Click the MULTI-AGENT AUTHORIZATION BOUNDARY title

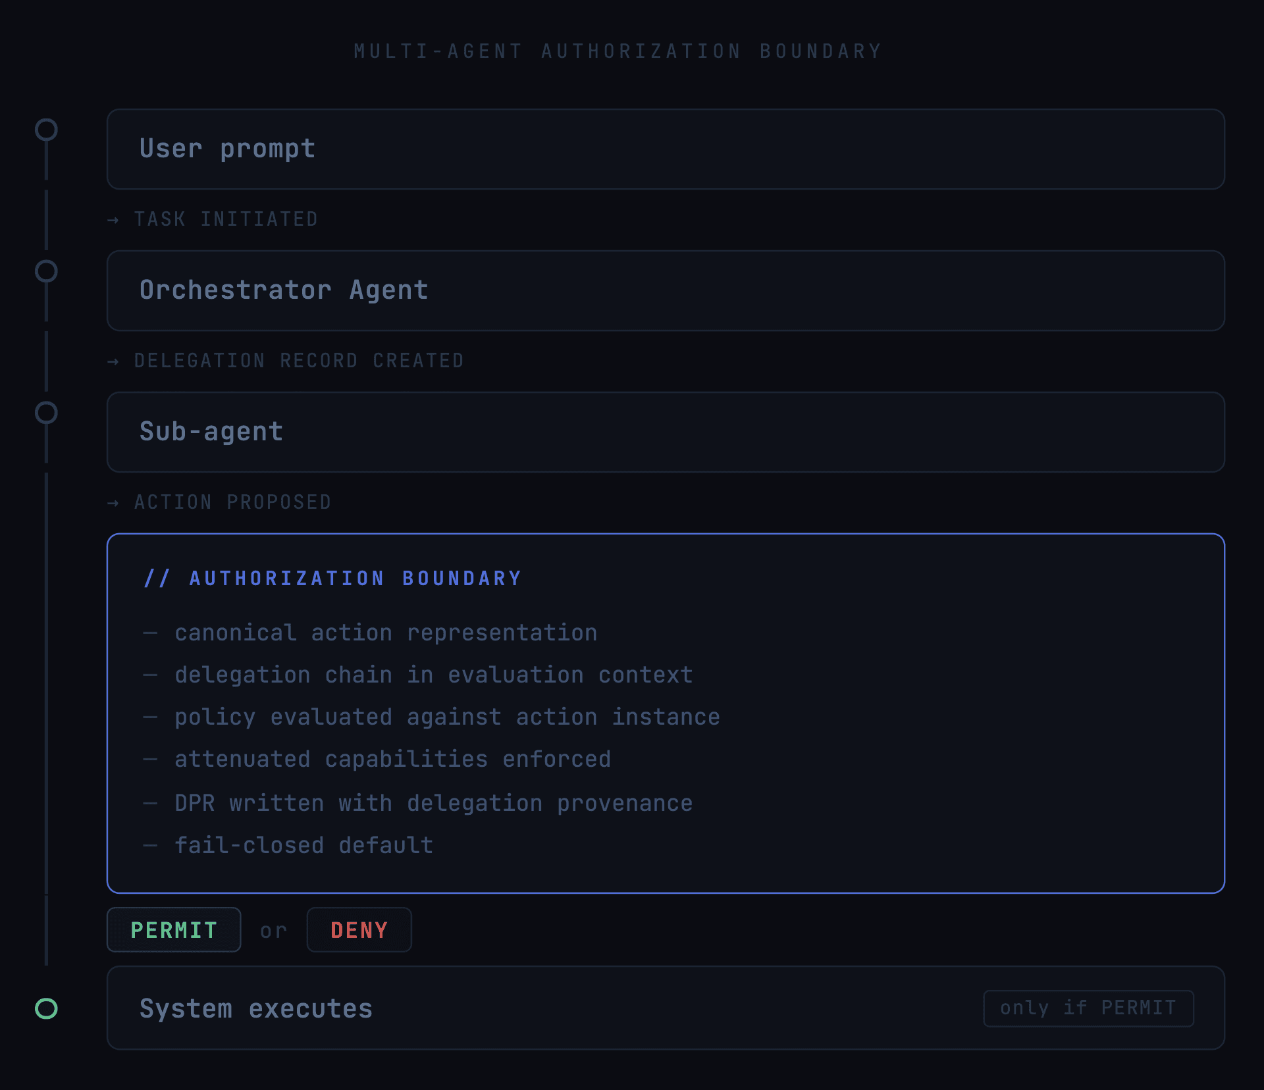[x=618, y=51]
